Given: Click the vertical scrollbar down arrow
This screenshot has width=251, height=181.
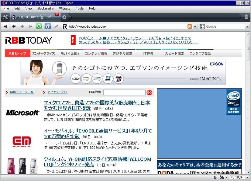Looking at the screenshot, I should point(248,172).
